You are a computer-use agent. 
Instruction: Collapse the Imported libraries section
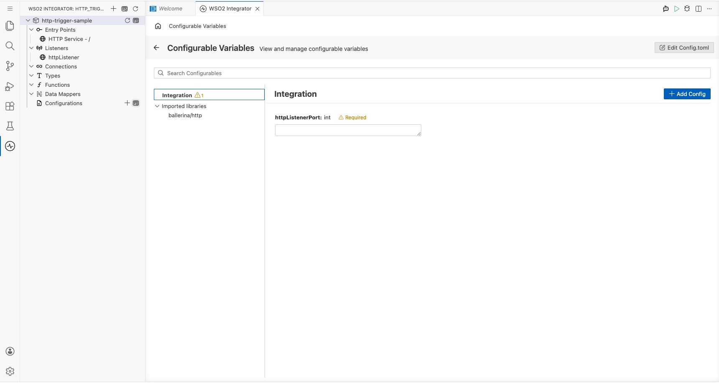pos(157,106)
